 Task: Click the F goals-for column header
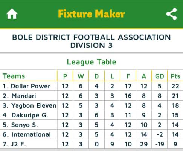pos(128,76)
